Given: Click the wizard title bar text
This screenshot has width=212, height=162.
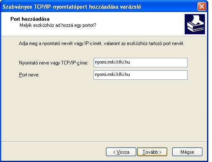Looking at the screenshot, I should point(72,7).
